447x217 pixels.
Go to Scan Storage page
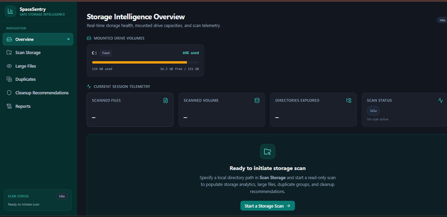[x=38, y=53]
